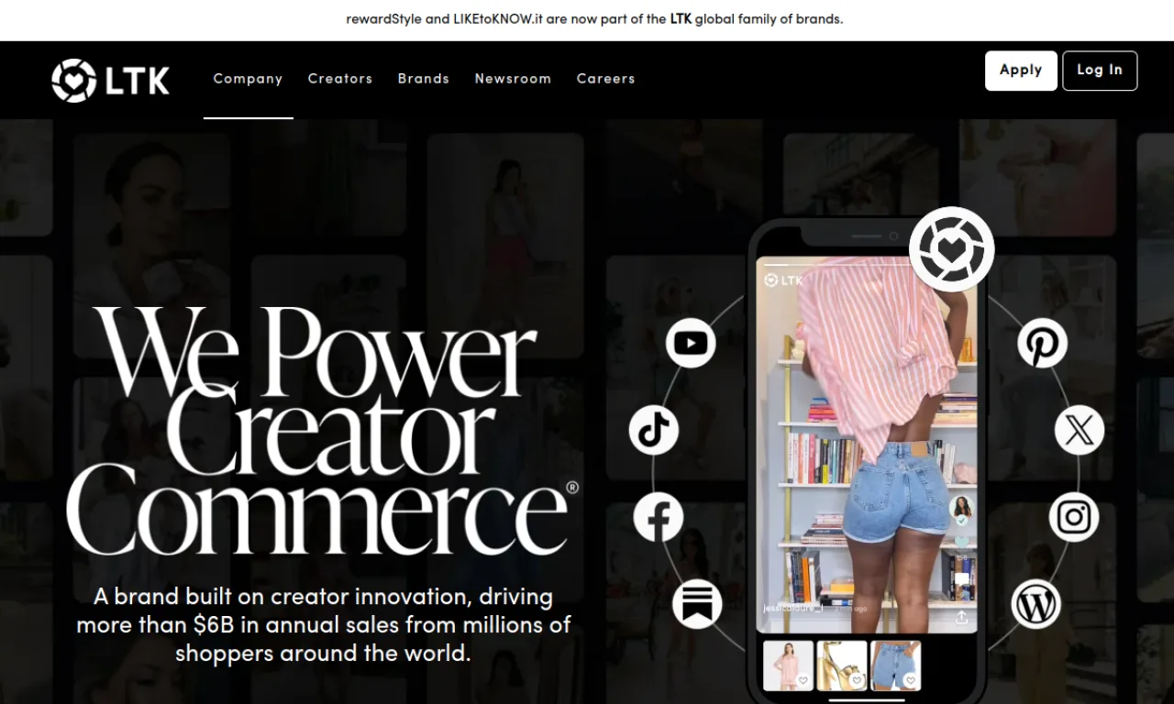Click the Pinterest icon

[1042, 343]
